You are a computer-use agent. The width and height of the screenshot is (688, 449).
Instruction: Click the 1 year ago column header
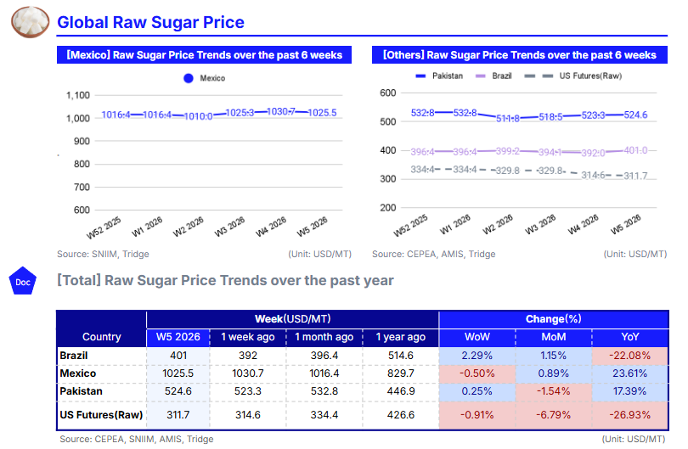(400, 337)
